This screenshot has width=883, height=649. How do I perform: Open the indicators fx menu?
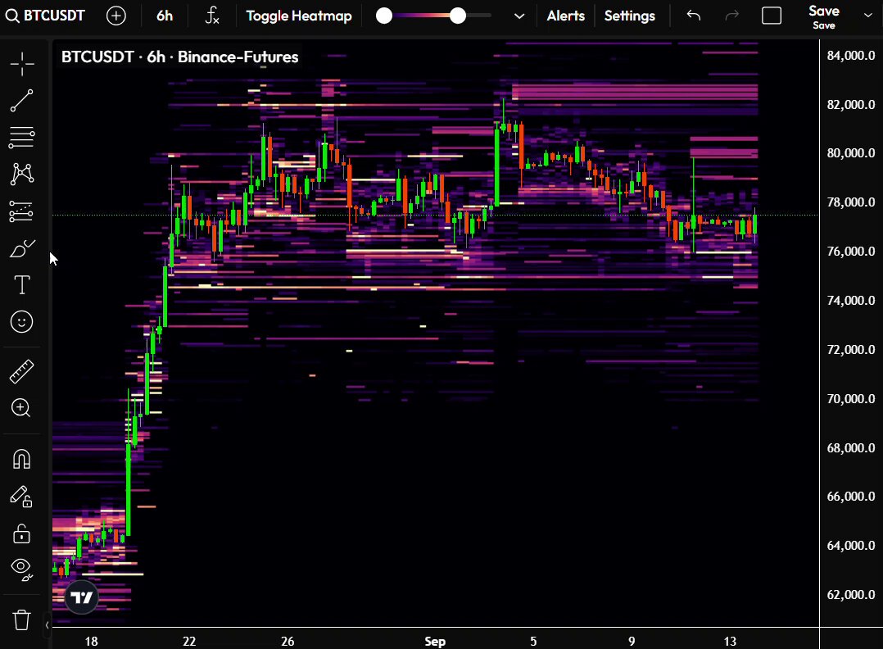pyautogui.click(x=211, y=16)
